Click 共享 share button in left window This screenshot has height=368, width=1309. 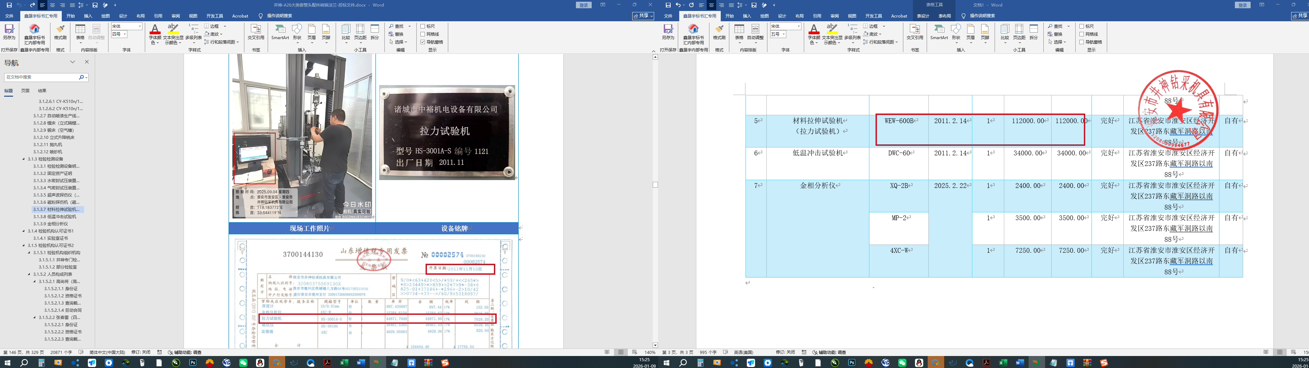point(643,16)
